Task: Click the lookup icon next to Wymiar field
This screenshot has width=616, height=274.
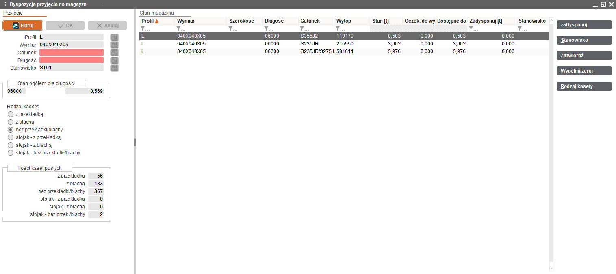Action: click(x=115, y=45)
